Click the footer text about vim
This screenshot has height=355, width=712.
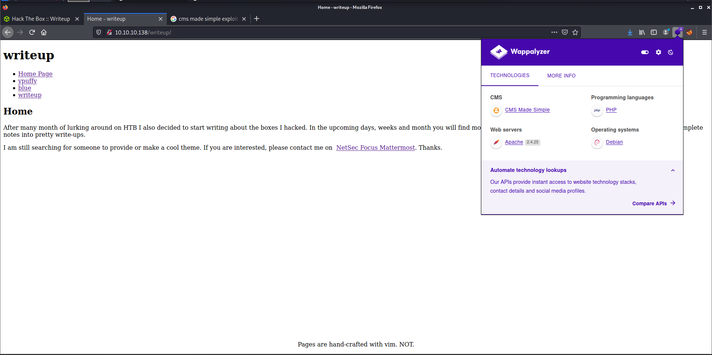[x=356, y=344]
